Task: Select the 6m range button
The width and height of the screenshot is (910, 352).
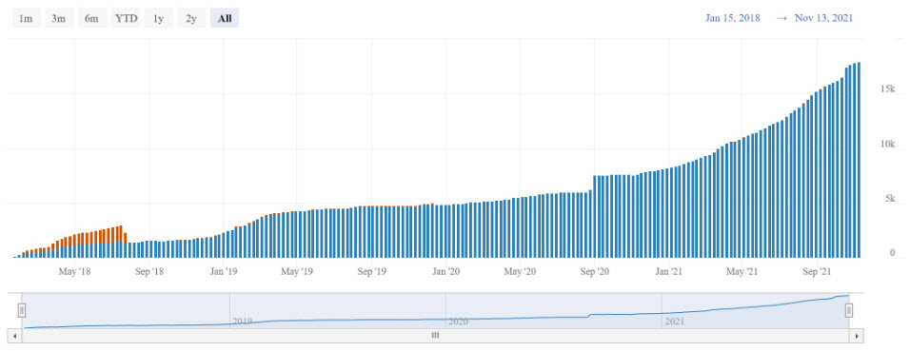Action: tap(91, 18)
